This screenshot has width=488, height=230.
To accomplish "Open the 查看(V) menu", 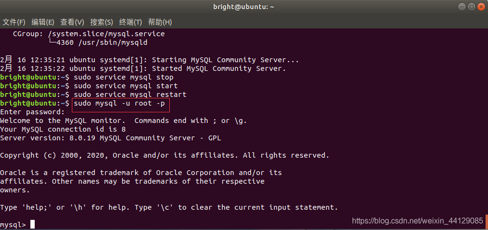I will point(72,22).
